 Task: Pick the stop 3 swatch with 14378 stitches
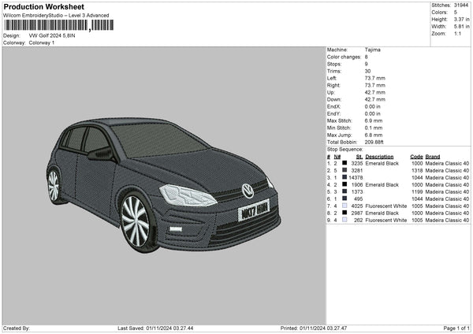tap(345, 177)
